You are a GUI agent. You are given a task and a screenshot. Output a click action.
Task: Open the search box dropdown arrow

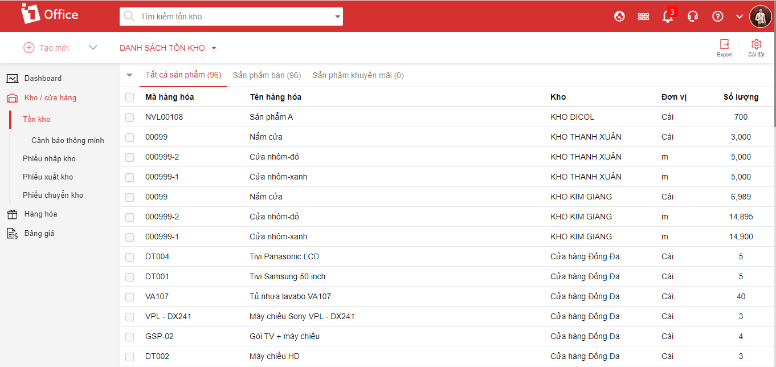[x=337, y=17]
